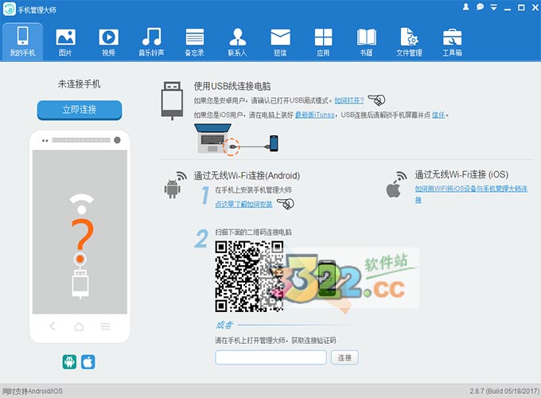Open the 应用 apps section
Image resolution: width=541 pixels, height=398 pixels.
(323, 41)
